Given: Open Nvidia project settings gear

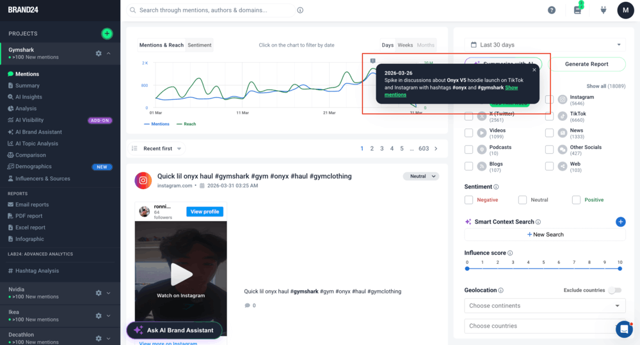Looking at the screenshot, I should coord(99,293).
